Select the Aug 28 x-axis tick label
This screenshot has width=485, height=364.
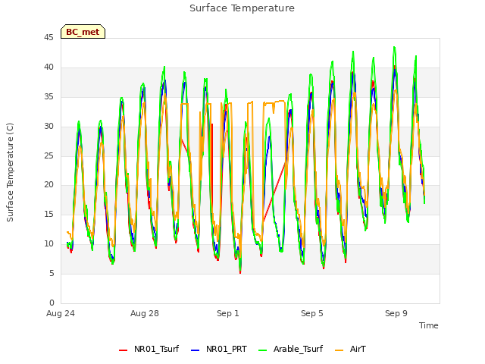145,313
